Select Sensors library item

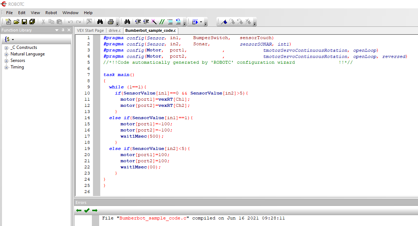[x=17, y=60]
